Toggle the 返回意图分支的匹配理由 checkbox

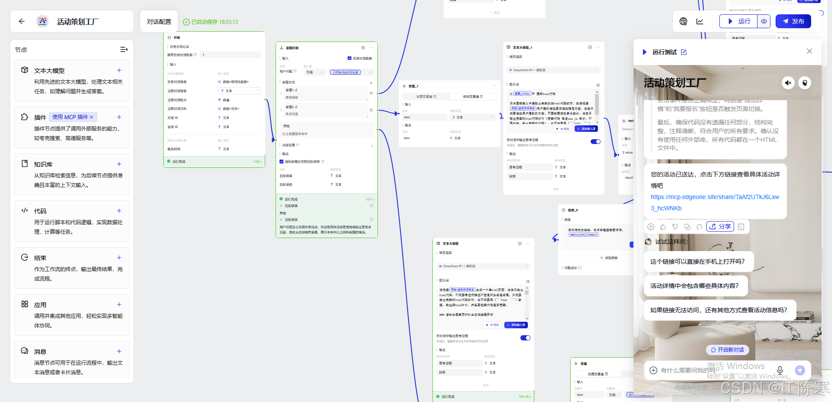281,161
